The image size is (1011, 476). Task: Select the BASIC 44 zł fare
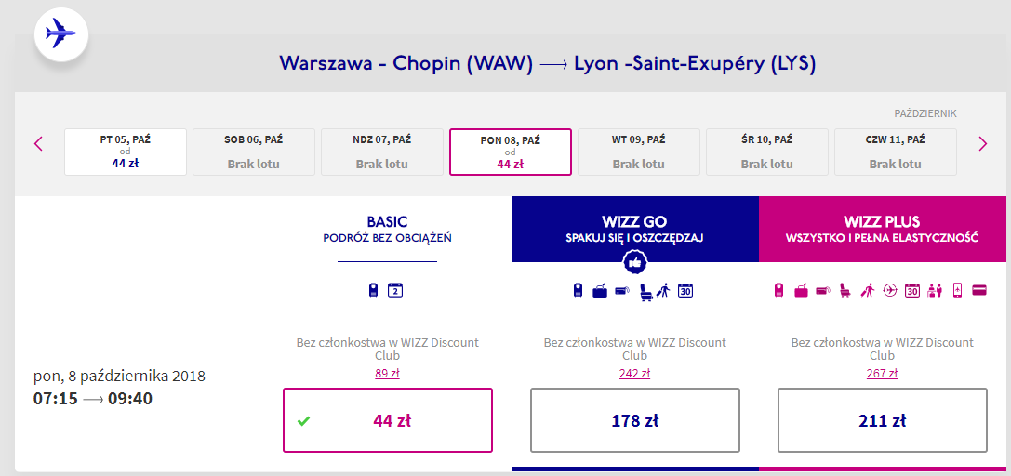[x=388, y=420]
